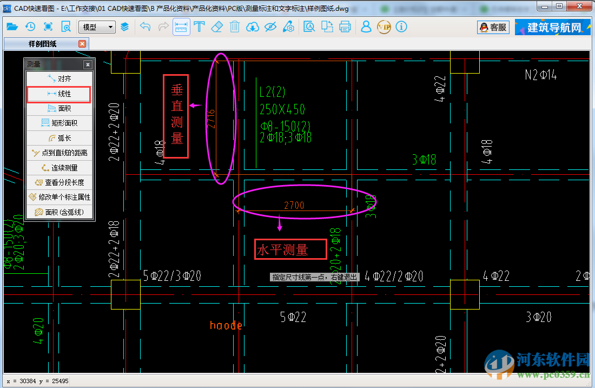The height and width of the screenshot is (388, 595).
Task: Open the 建筑导航网 banner link
Action: coord(552,27)
